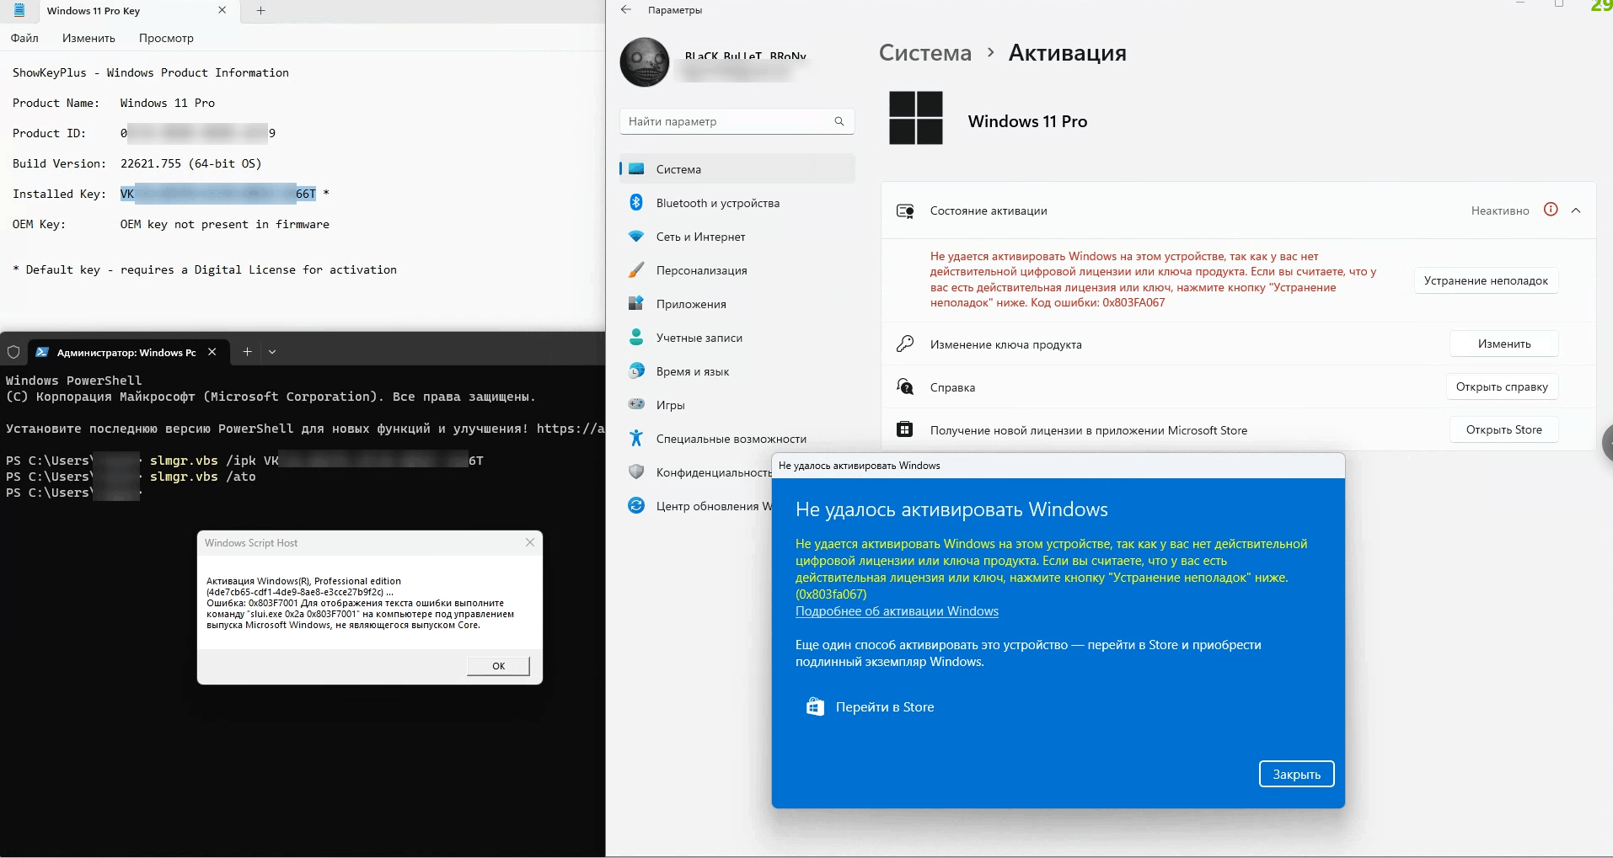Click the key icon beside Изменение ключа продукта
Viewport: 1613px width, 858px height.
(x=905, y=344)
